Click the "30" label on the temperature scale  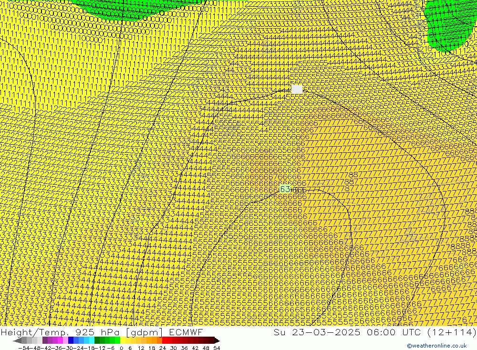[174, 348]
